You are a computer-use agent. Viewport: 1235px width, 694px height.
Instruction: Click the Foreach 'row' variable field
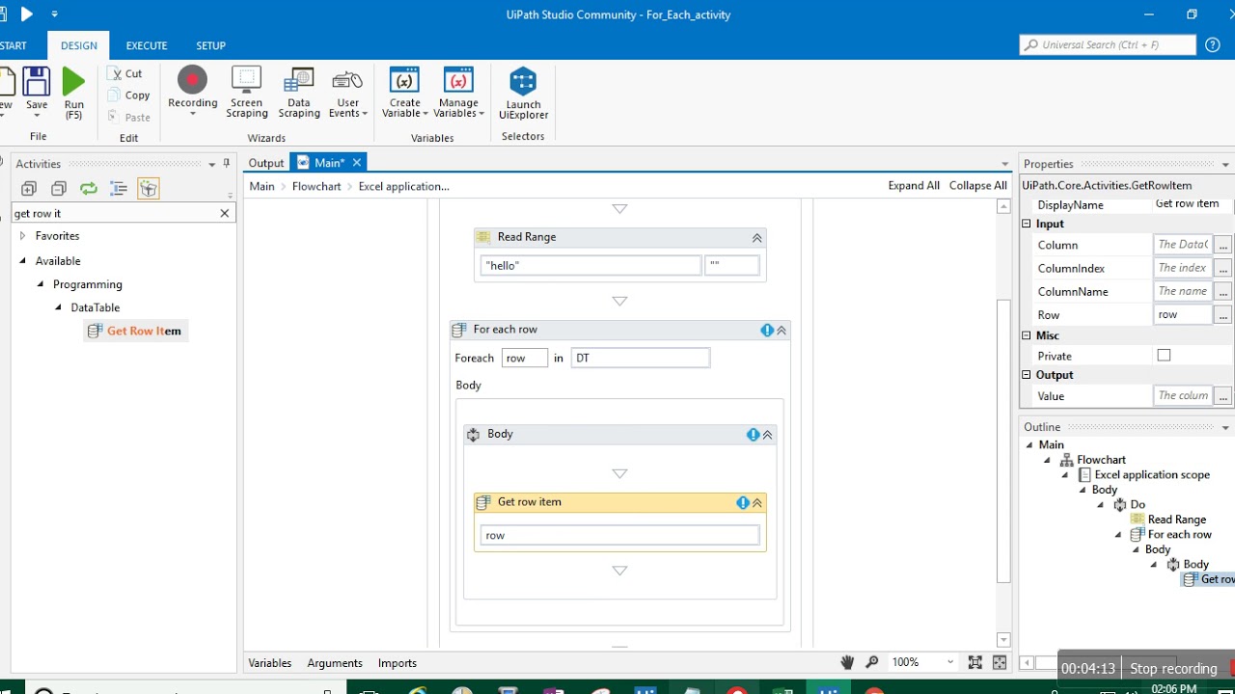point(525,358)
